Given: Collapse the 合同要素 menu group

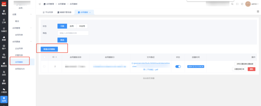Looking at the screenshot, I should [31, 41].
